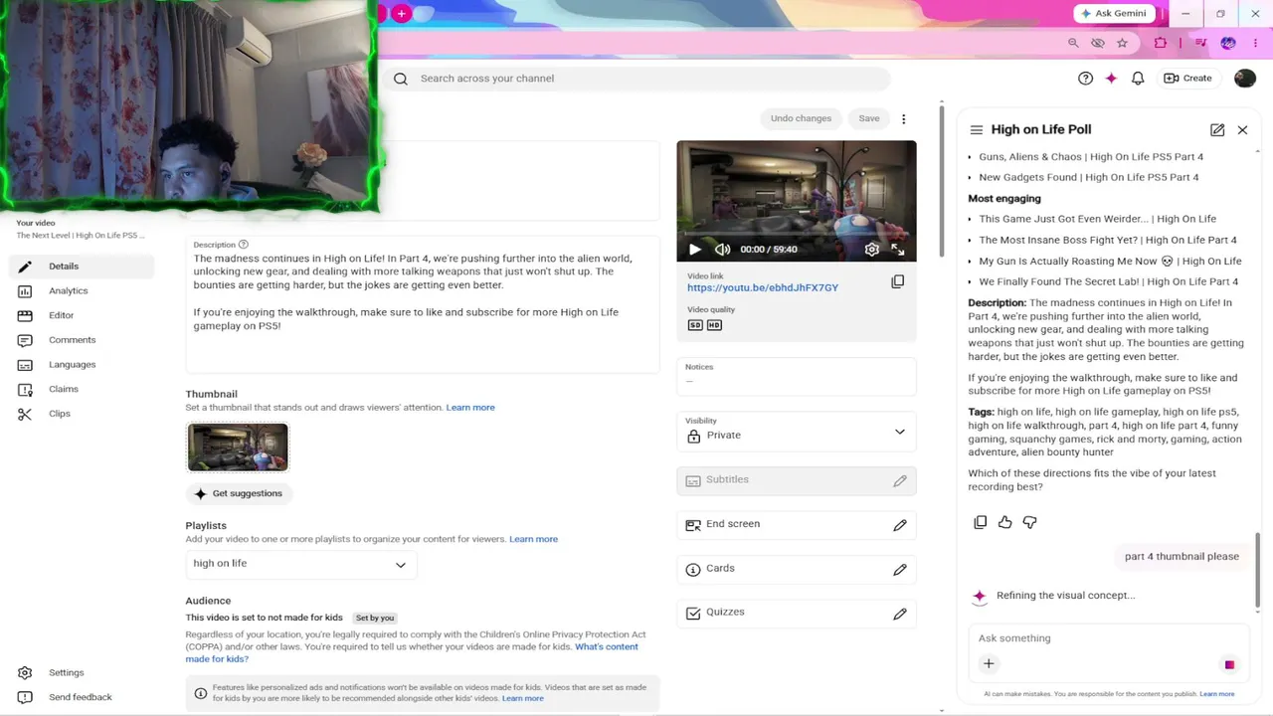1273x716 pixels.
Task: Open the browser profile avatar
Action: pyautogui.click(x=1228, y=43)
